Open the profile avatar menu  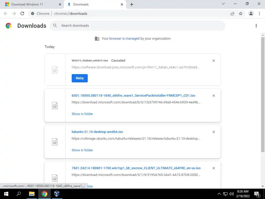click(x=251, y=13)
